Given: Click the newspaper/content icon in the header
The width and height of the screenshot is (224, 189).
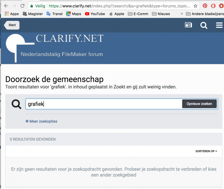Looking at the screenshot, I should 188,25.
